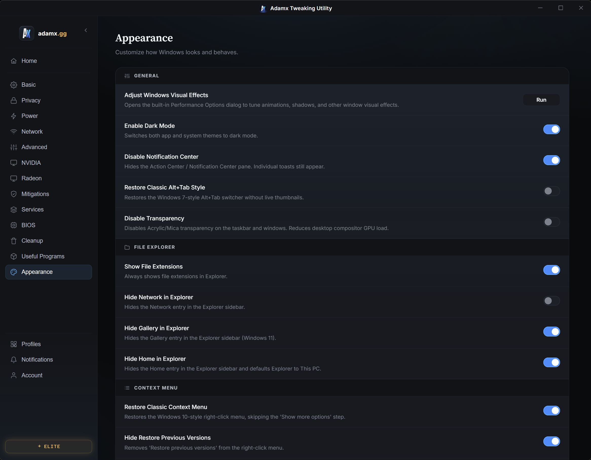Click the General section sliders icon
The image size is (591, 460).
pos(127,76)
